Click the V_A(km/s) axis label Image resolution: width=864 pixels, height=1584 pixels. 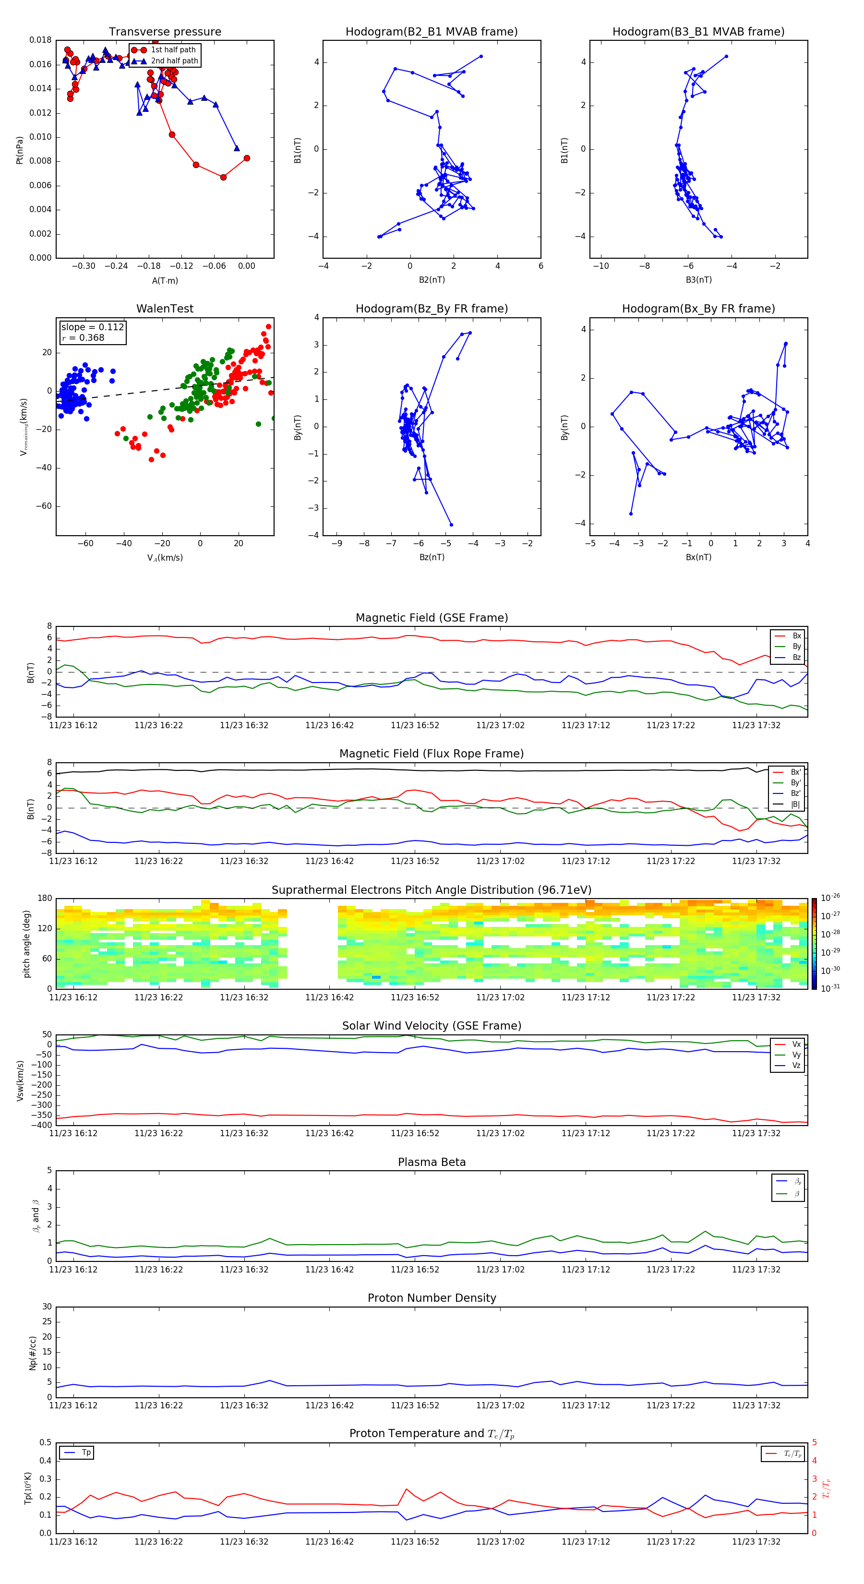165,558
